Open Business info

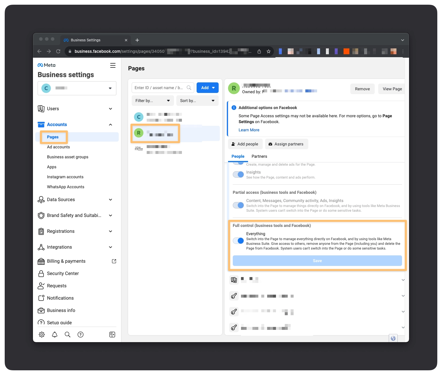tap(61, 310)
